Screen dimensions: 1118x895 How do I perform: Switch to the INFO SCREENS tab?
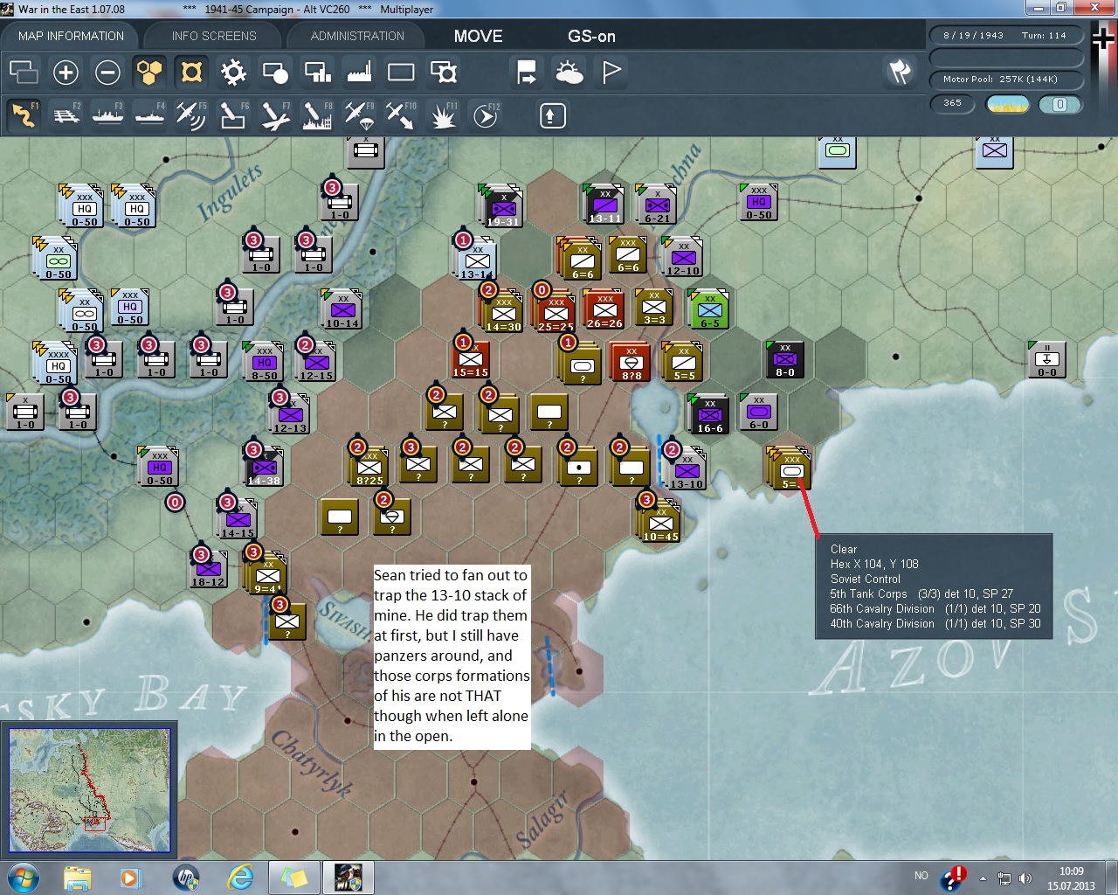[x=214, y=36]
